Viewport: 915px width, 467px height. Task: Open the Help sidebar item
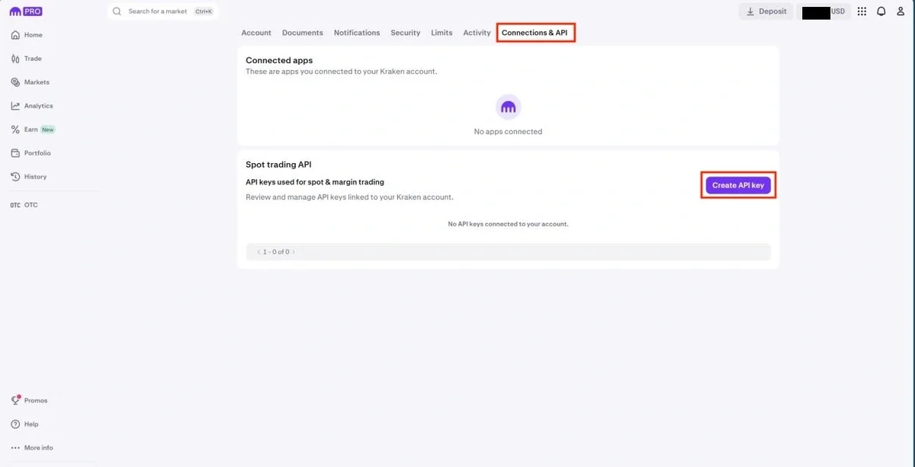pyautogui.click(x=15, y=424)
